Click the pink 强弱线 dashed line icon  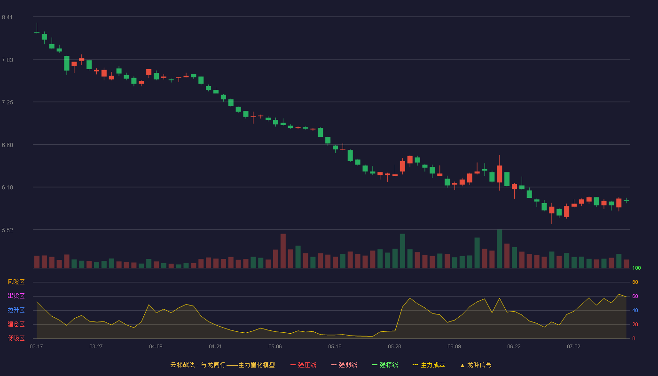334,365
